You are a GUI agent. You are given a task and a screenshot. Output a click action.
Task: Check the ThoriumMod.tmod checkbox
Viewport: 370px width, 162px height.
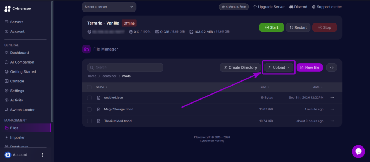(x=90, y=121)
